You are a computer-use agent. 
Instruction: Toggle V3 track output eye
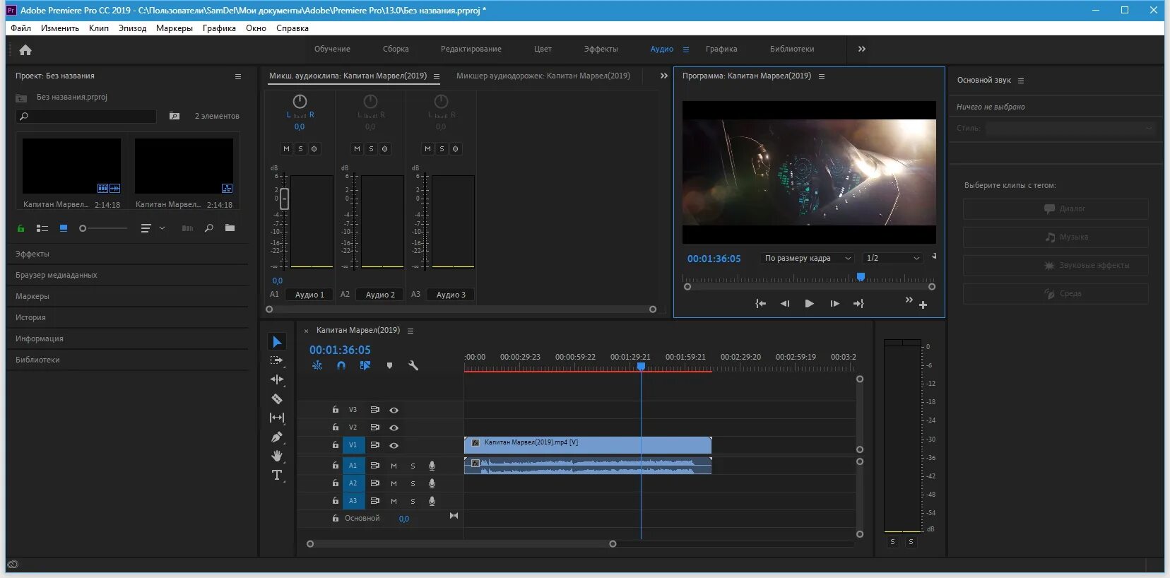tap(394, 410)
